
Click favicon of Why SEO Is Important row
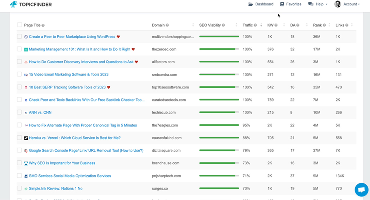[x=26, y=163]
